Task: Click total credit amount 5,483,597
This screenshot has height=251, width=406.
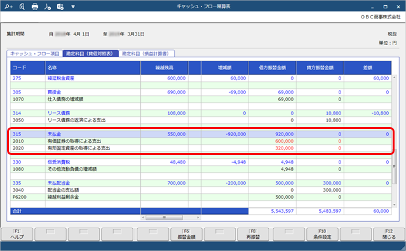Action: (x=330, y=211)
